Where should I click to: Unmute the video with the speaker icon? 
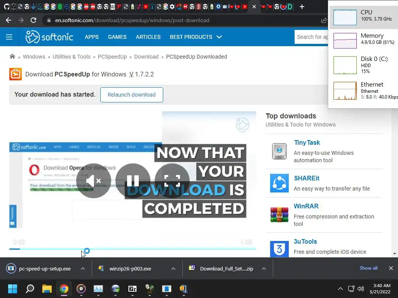(x=94, y=181)
